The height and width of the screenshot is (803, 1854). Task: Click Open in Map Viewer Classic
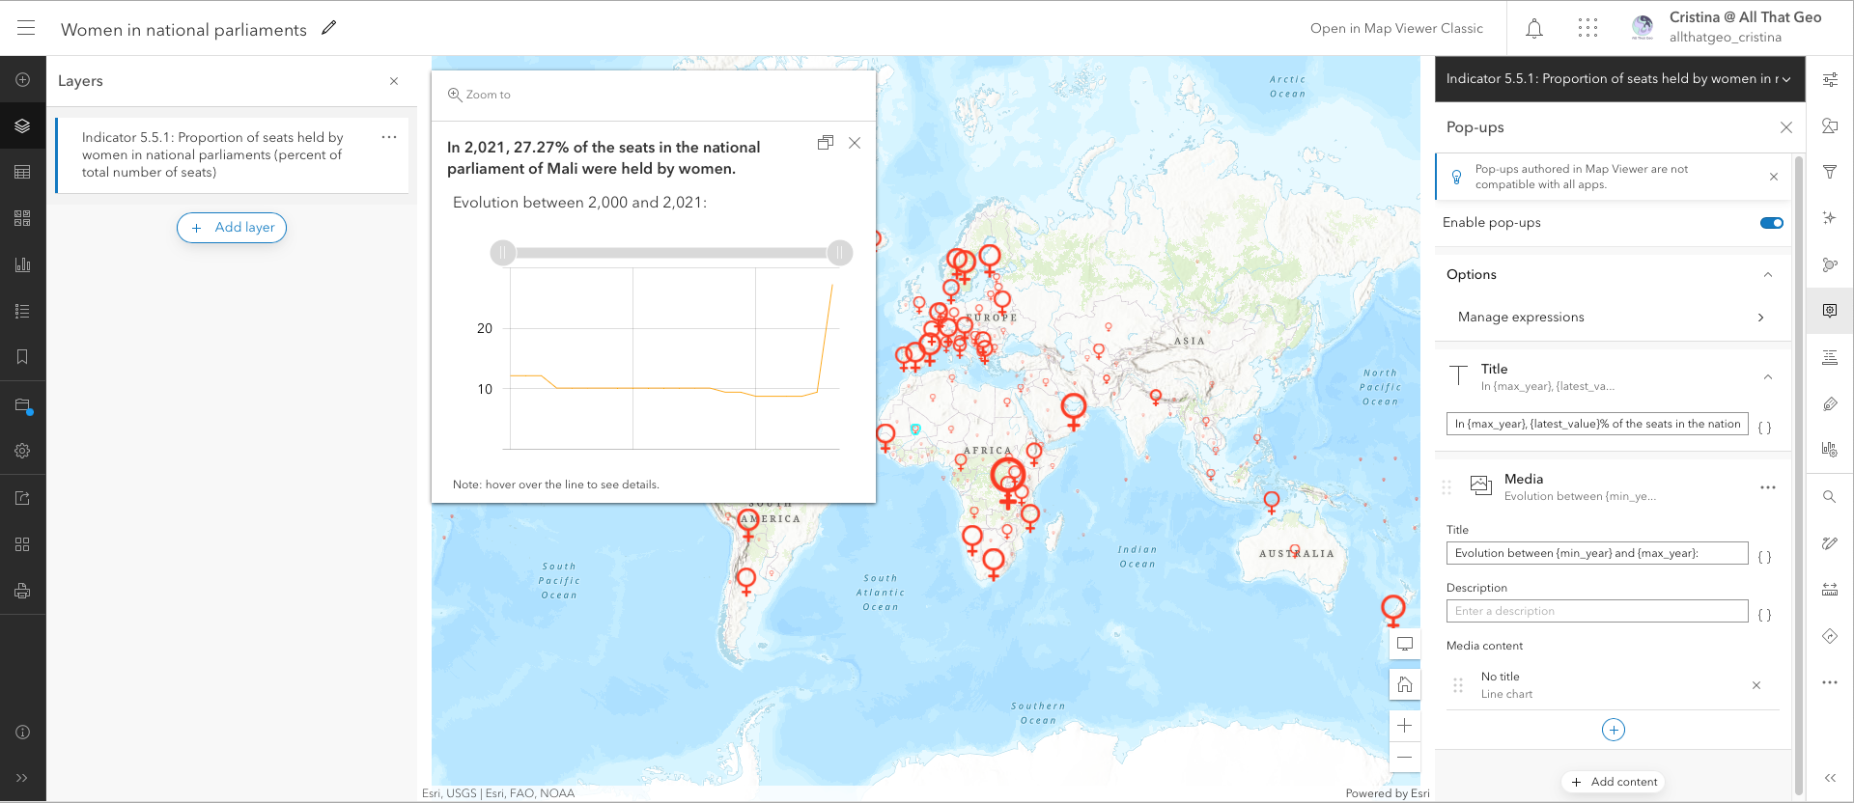1396,29
